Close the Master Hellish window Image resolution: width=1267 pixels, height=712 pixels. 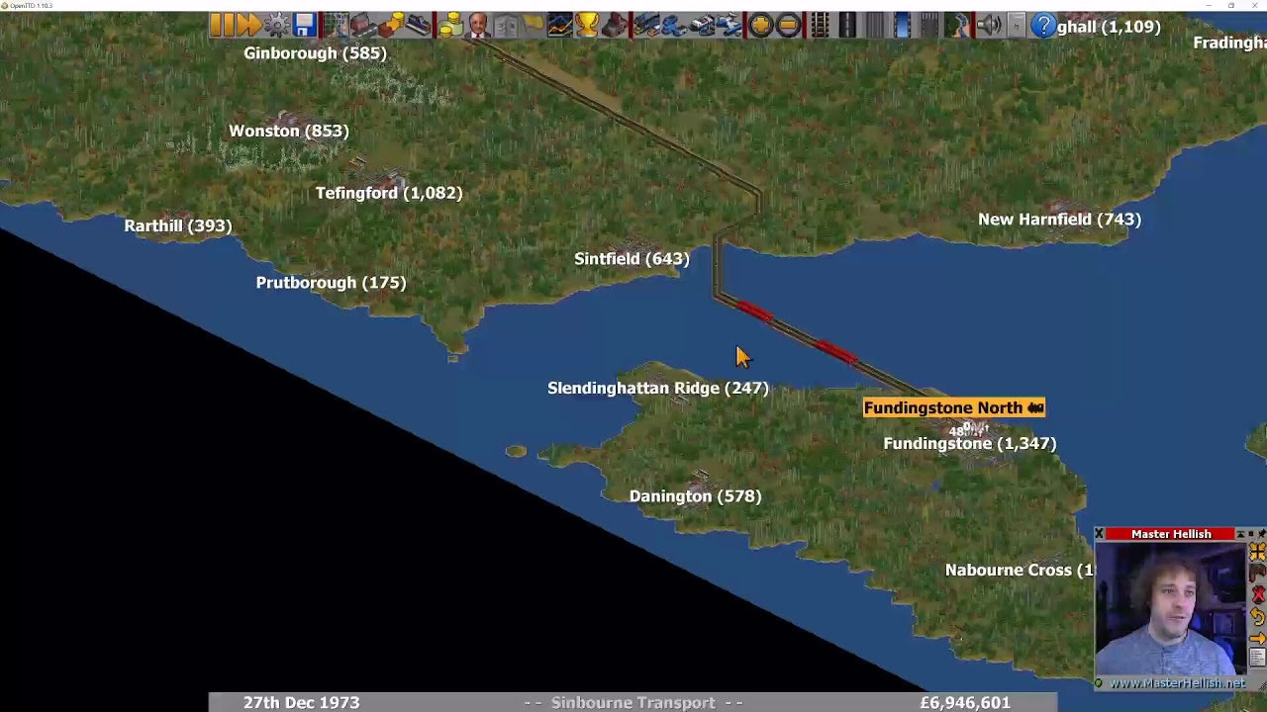point(1099,534)
